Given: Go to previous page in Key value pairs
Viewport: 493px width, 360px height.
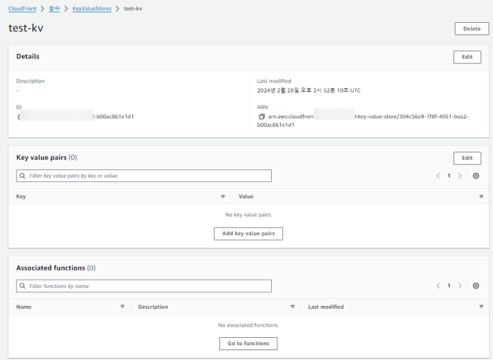Looking at the screenshot, I should click(x=438, y=176).
